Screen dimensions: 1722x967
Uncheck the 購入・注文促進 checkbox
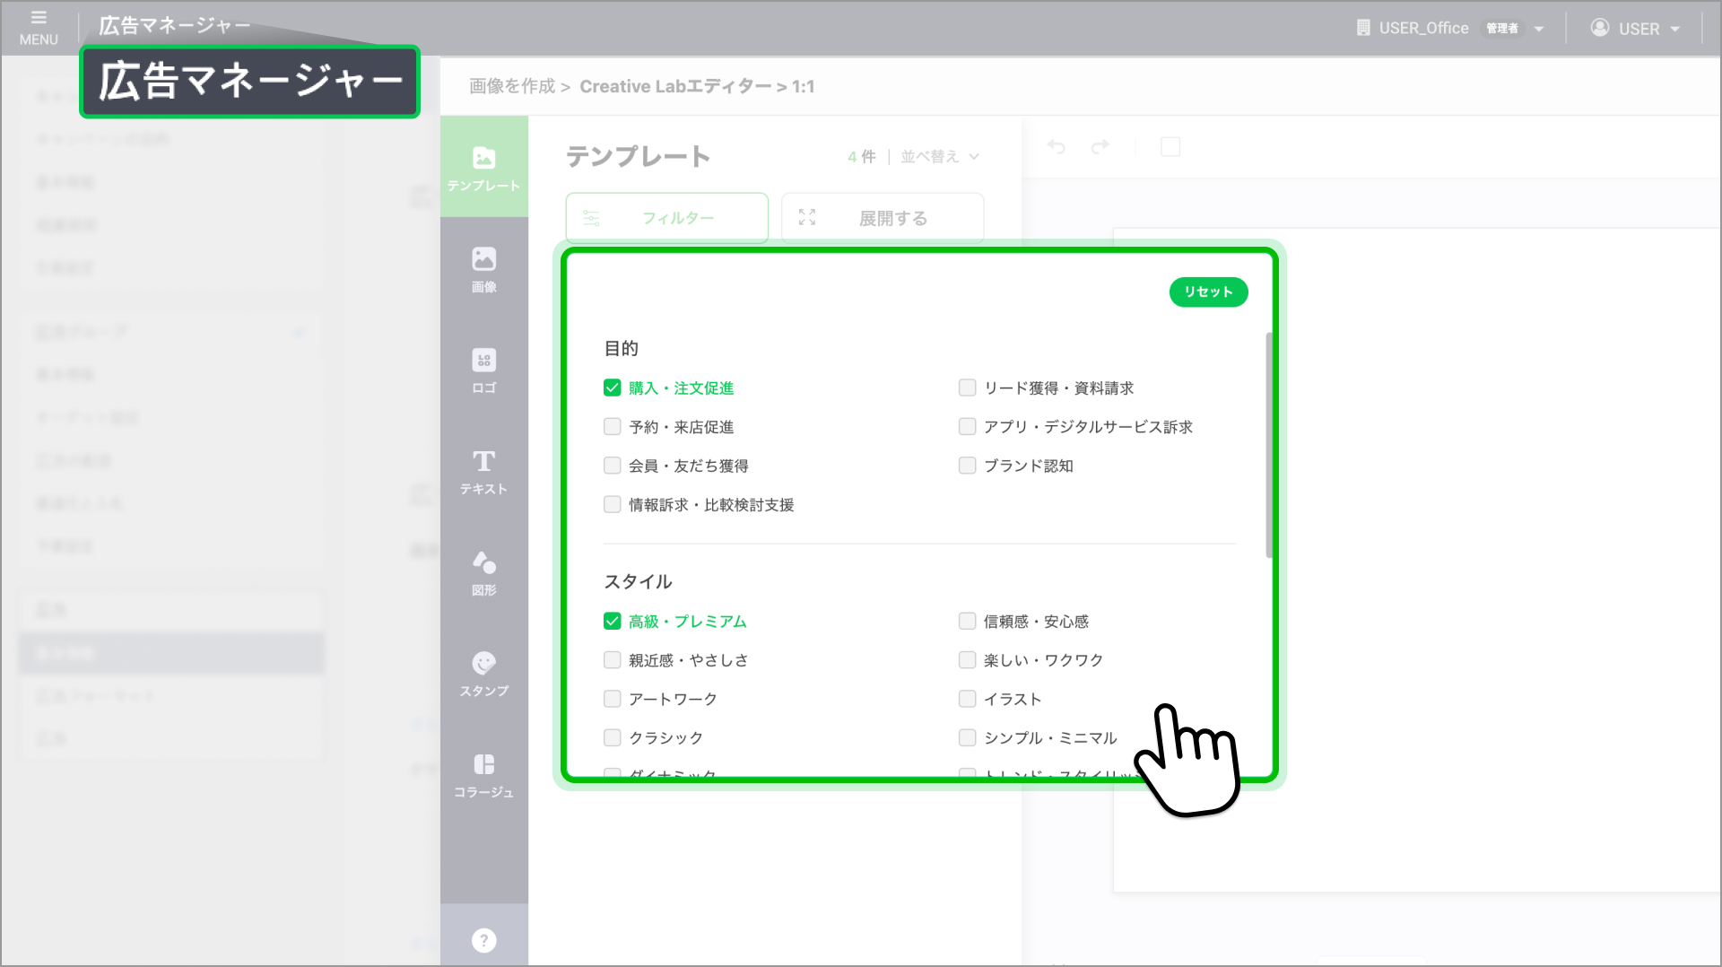(x=613, y=388)
